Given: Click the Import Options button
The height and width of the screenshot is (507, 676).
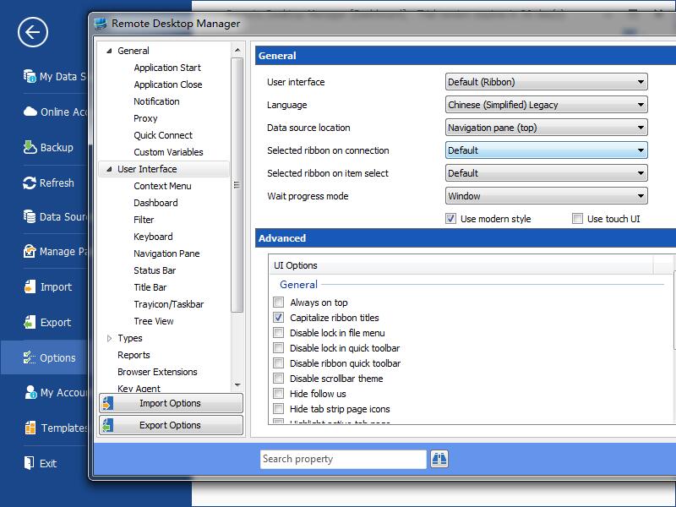Looking at the screenshot, I should [171, 403].
